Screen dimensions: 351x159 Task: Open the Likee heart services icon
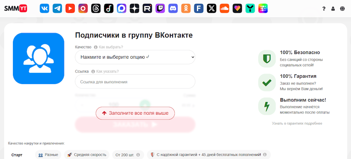pyautogui.click(x=237, y=8)
